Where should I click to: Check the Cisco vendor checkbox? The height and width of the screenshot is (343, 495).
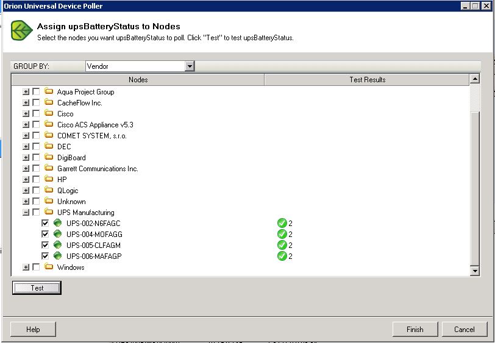coord(36,113)
